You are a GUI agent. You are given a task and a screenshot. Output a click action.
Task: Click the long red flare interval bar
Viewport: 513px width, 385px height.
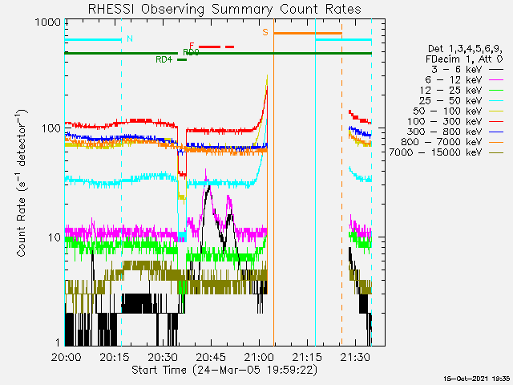coord(210,47)
